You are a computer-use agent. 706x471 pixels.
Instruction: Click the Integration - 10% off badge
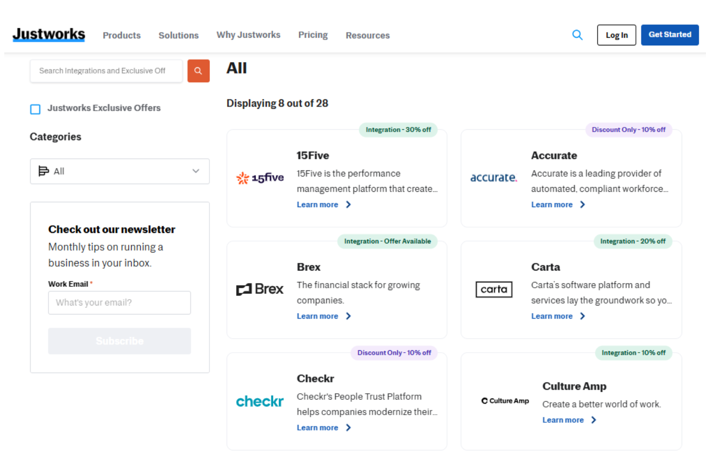click(633, 353)
